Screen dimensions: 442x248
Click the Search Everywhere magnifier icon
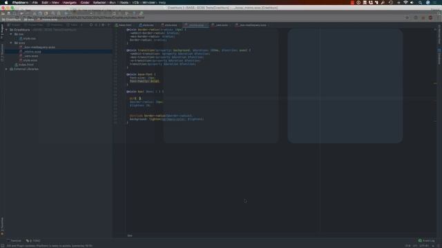[439, 13]
